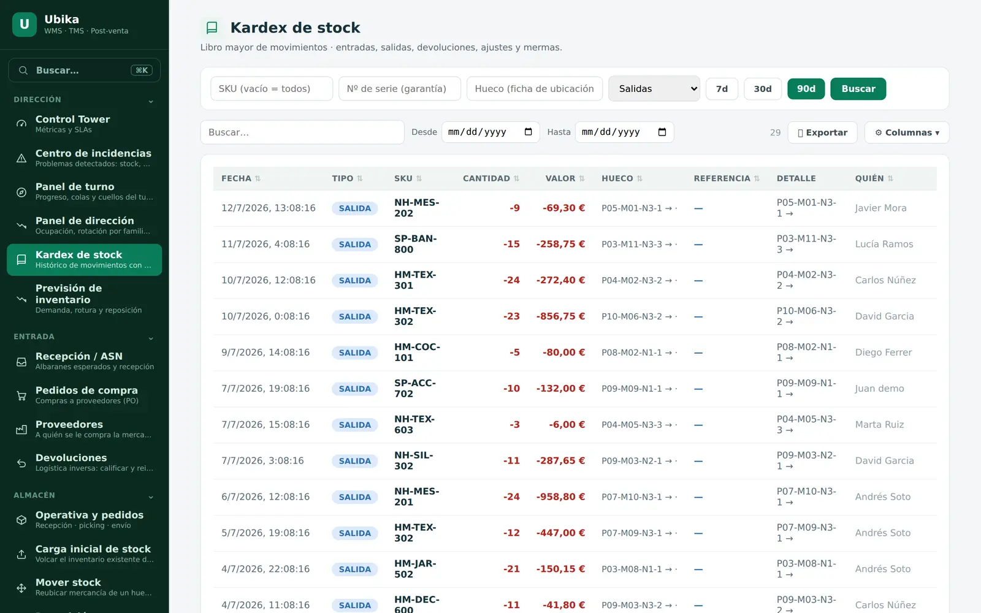Sort by the VALOR column sort icon
This screenshot has width=981, height=613.
pyautogui.click(x=582, y=178)
